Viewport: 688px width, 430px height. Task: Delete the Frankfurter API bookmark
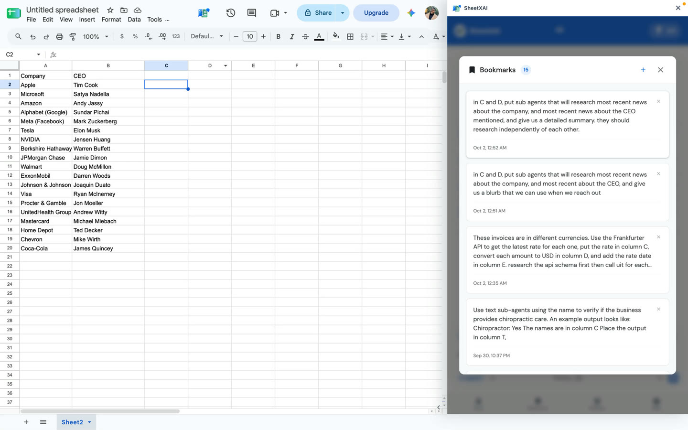tap(658, 237)
